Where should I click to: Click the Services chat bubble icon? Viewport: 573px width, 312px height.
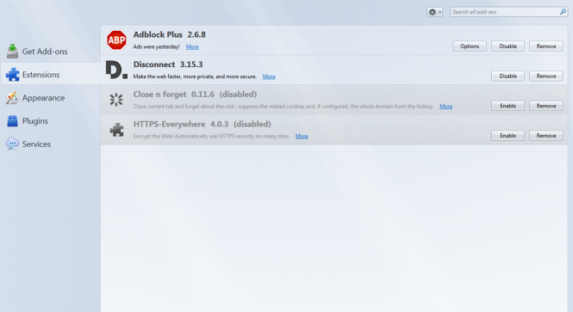(x=12, y=144)
